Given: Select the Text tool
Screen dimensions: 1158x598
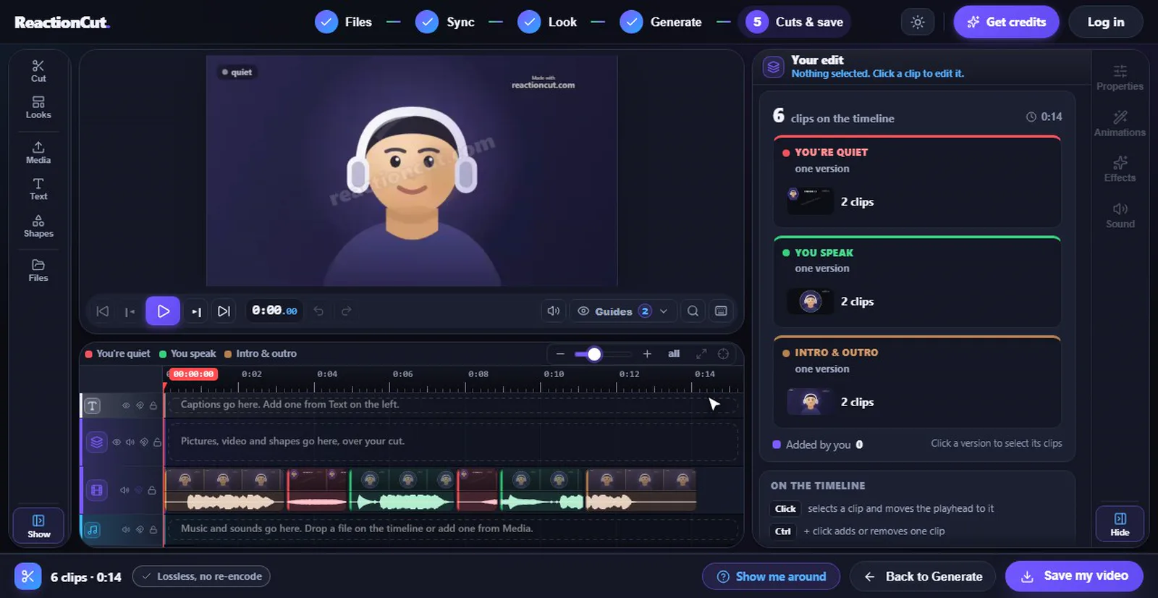Looking at the screenshot, I should [x=38, y=189].
